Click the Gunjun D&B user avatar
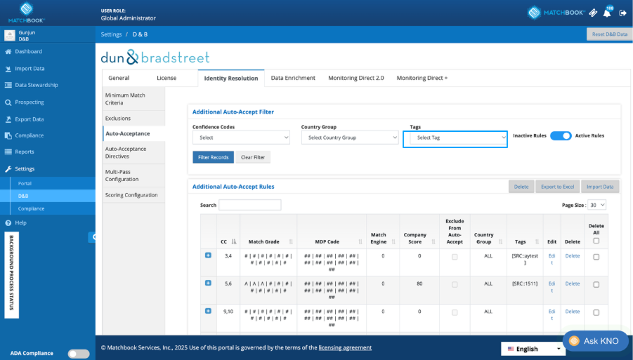This screenshot has width=633, height=360. (10, 36)
